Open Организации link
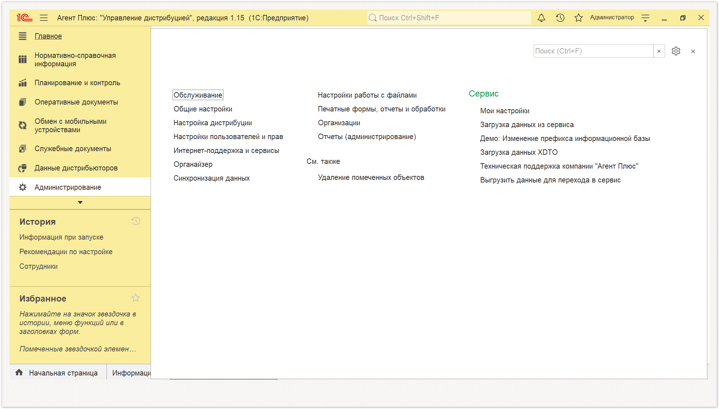This screenshot has width=719, height=409. coord(339,123)
